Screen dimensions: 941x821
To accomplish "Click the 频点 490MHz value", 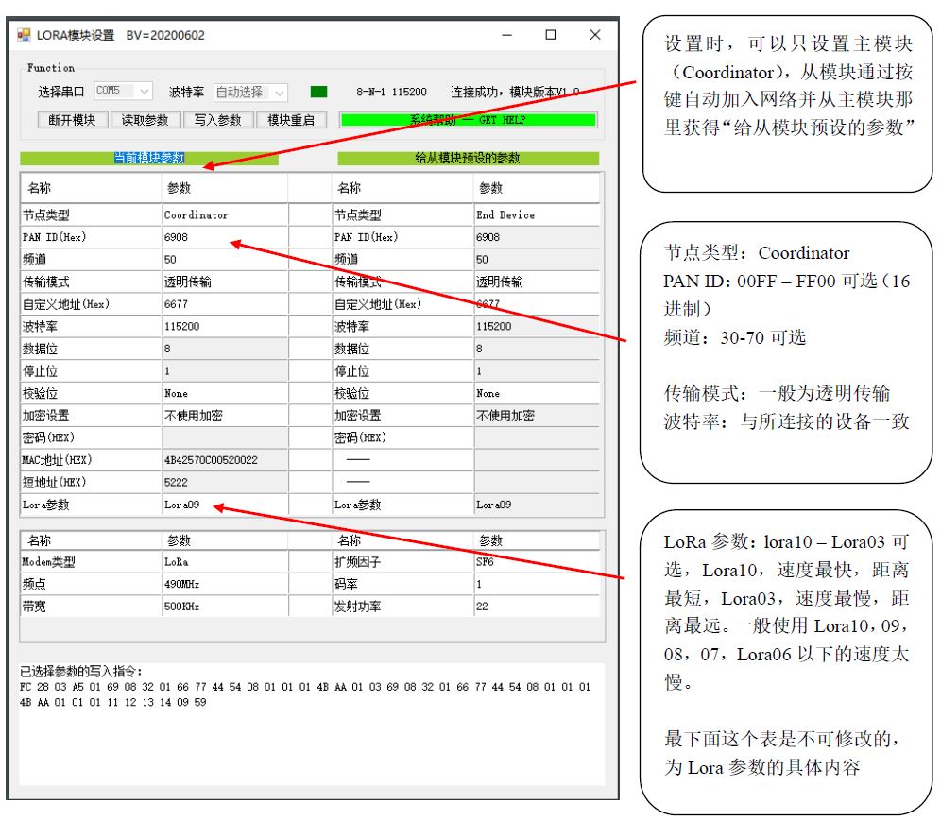I will pos(225,584).
